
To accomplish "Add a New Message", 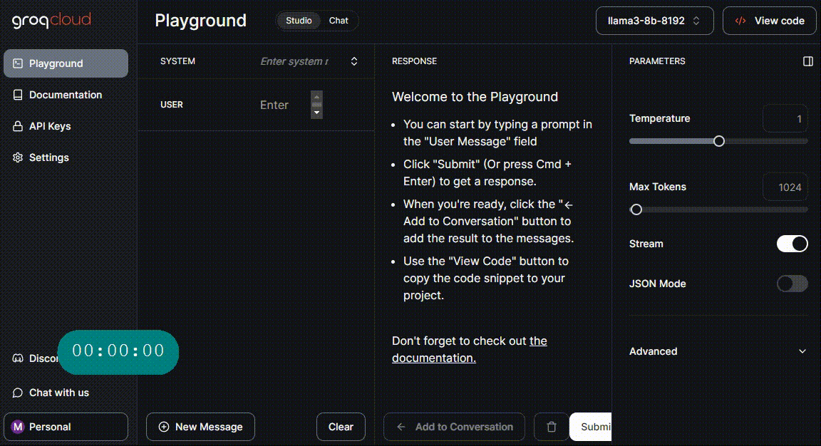I will [x=200, y=427].
